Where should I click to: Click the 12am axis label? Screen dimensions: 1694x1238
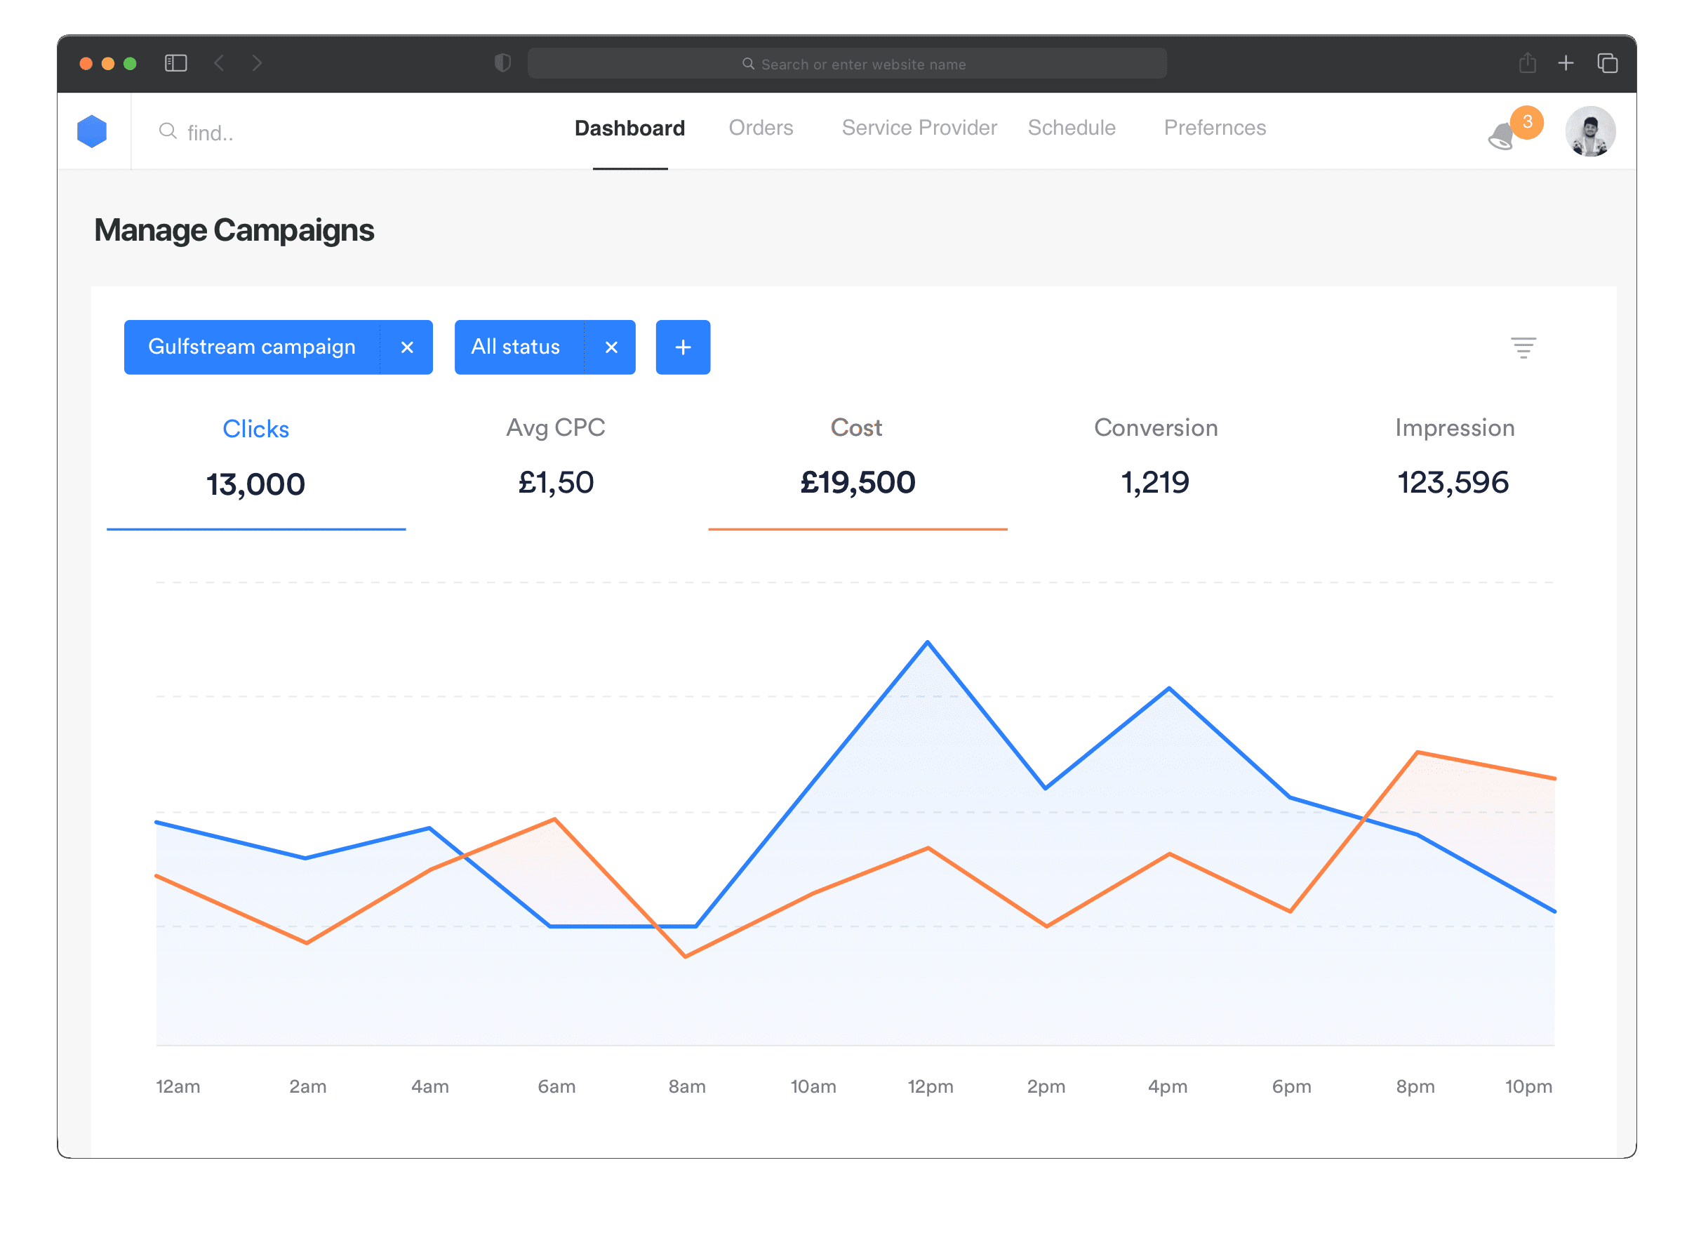click(178, 1086)
